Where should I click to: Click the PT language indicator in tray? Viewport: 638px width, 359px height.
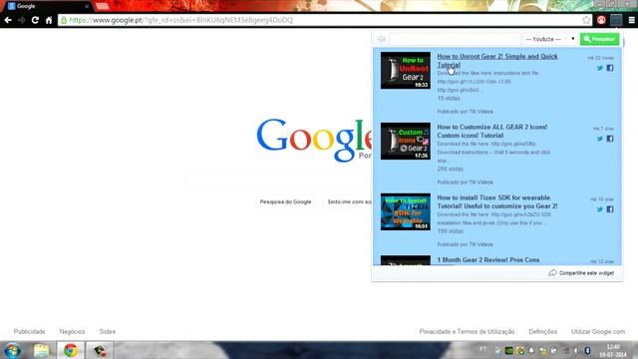tap(482, 349)
